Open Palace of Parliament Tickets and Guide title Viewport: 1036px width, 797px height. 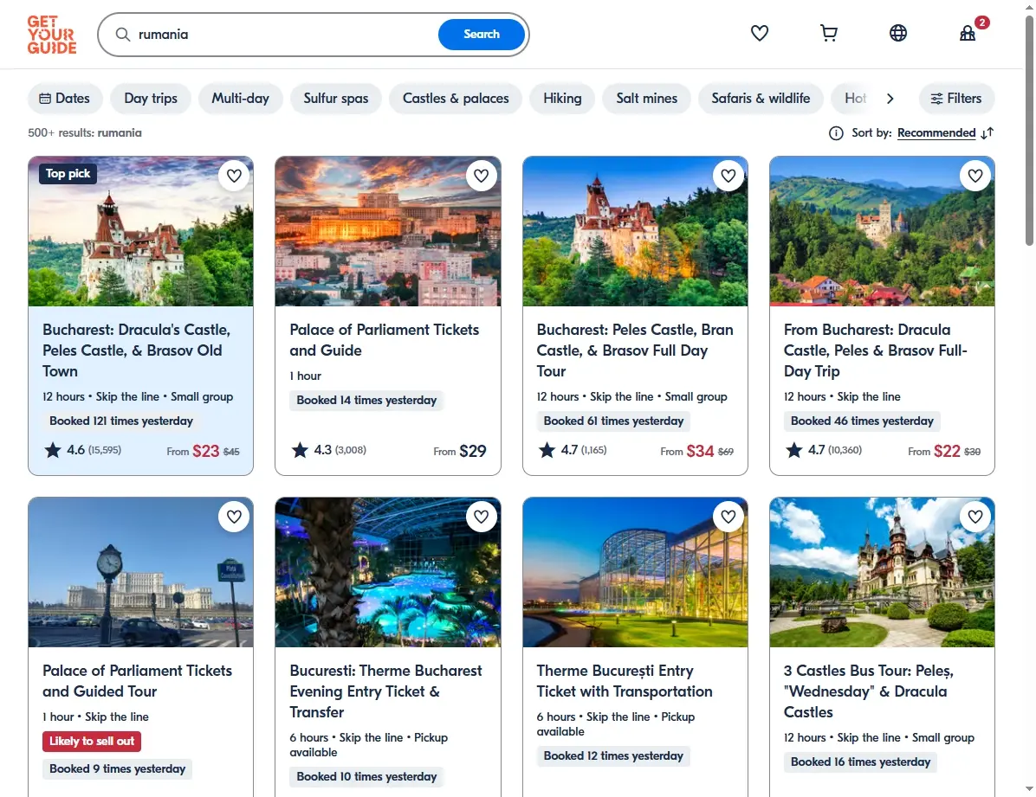click(384, 339)
